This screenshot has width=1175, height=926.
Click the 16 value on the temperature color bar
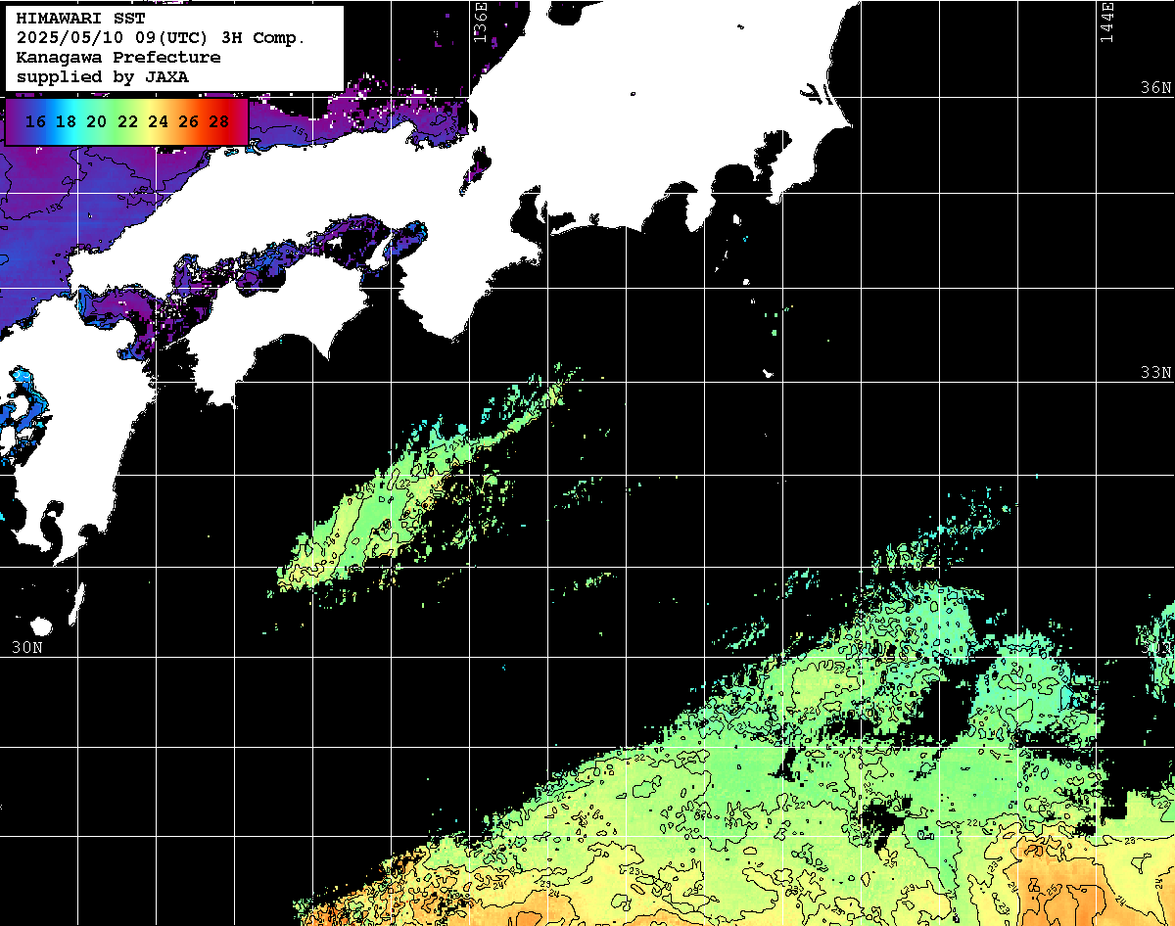pyautogui.click(x=35, y=122)
